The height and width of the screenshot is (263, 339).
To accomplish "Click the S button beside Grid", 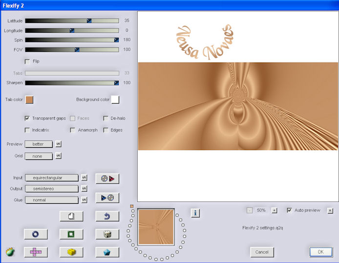I will coord(59,156).
